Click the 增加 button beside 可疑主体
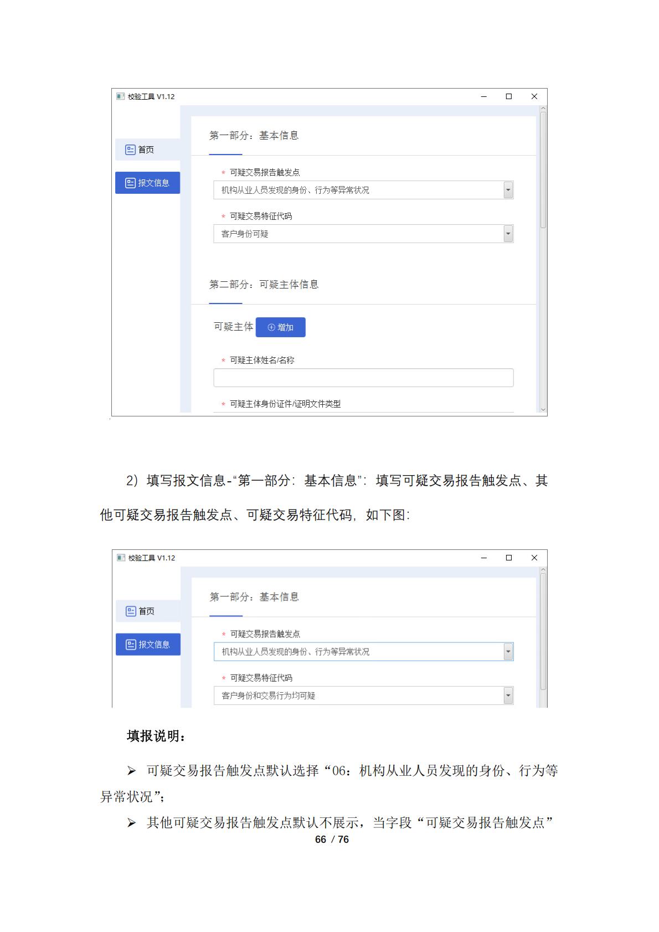Image resolution: width=659 pixels, height=932 pixels. coord(280,327)
